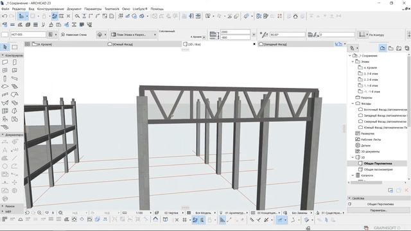Screen dimensions: 411x231
Task: Toggle the grid snap icon in bottom toolbar
Action: click(x=184, y=220)
